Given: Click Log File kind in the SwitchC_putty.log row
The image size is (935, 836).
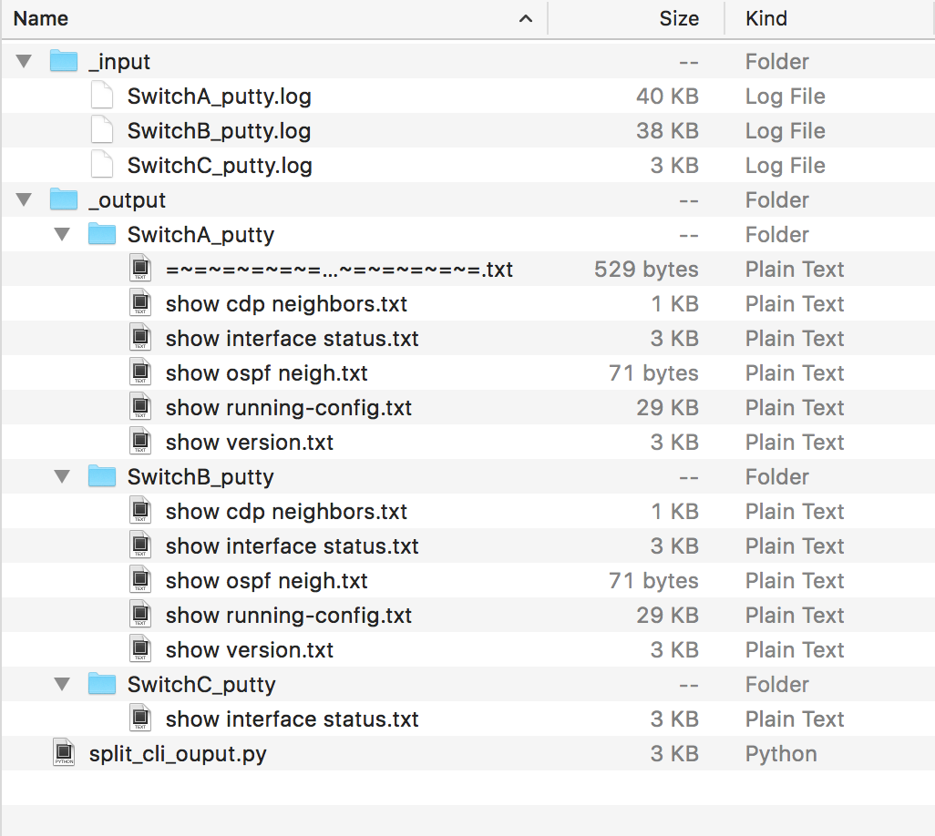Looking at the screenshot, I should (786, 166).
